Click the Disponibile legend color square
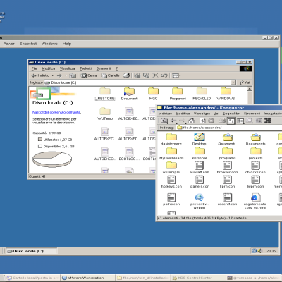This screenshot has width=282, height=282. pyautogui.click(x=40, y=146)
